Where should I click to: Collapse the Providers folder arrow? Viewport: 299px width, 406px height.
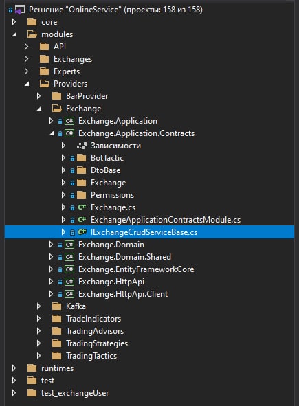pyautogui.click(x=27, y=84)
